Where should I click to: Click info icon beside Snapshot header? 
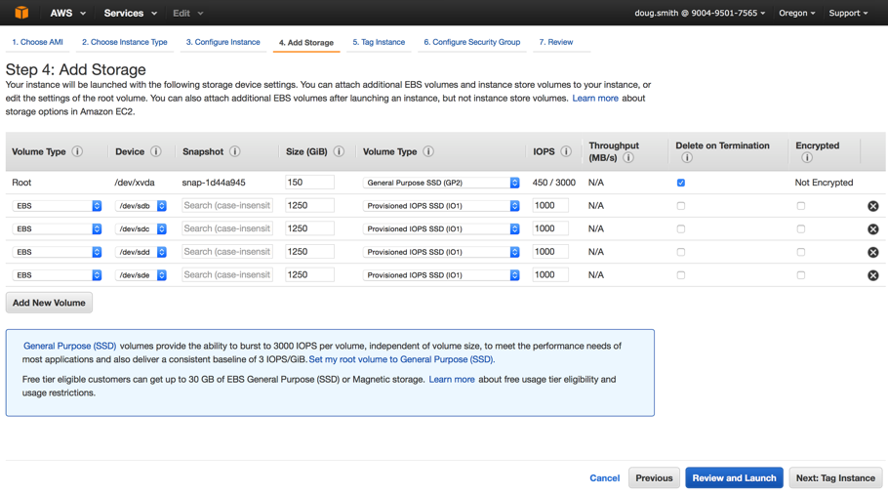pyautogui.click(x=234, y=152)
